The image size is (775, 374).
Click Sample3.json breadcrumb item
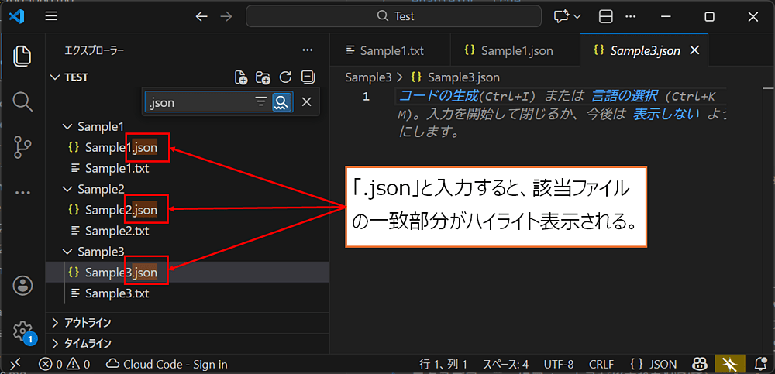(455, 77)
